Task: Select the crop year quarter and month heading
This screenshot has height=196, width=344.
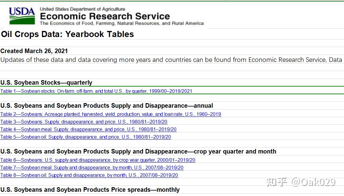Action: 138,151
